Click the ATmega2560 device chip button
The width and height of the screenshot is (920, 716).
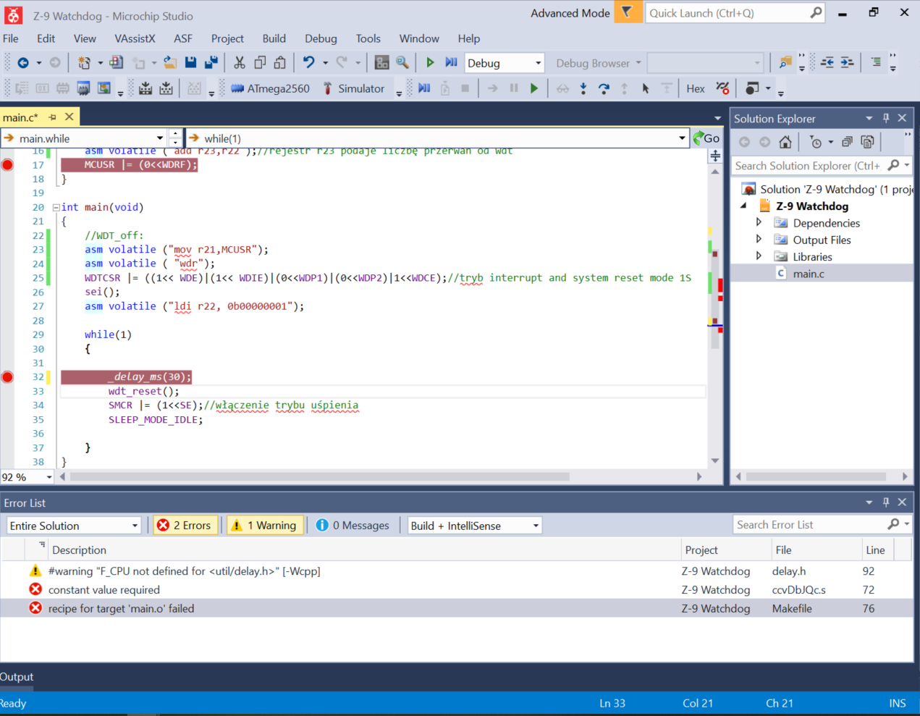coord(270,88)
